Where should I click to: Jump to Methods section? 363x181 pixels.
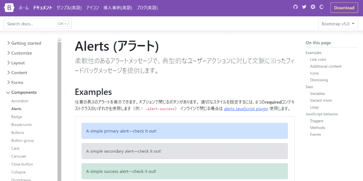pos(318,128)
